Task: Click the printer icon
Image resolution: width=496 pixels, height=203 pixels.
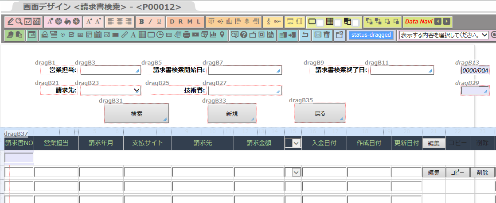Action: [x=187, y=35]
